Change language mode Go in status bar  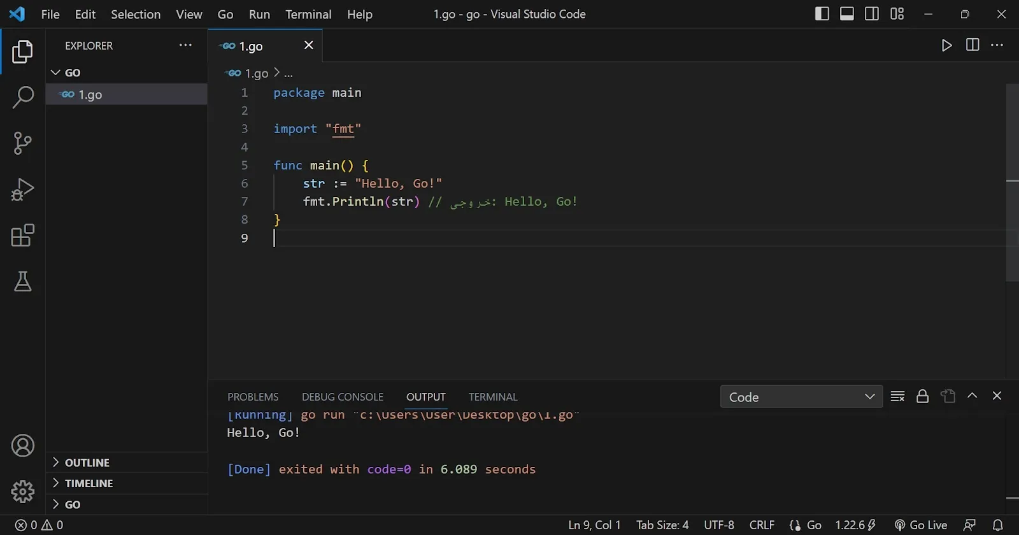click(814, 525)
